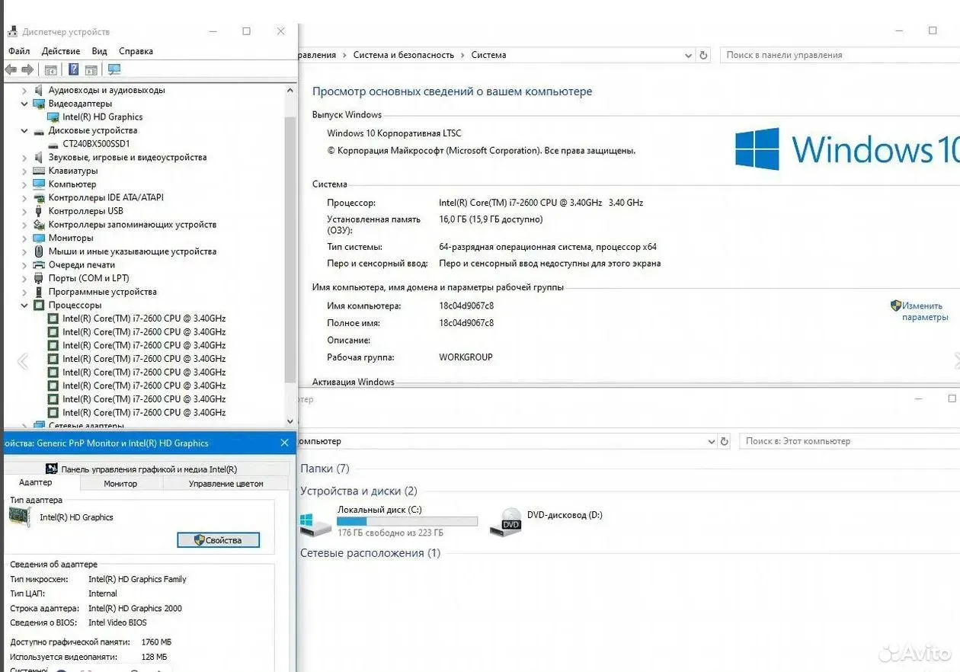This screenshot has width=960, height=672.
Task: Toggle the action pane toolbar icon
Action: [x=91, y=70]
